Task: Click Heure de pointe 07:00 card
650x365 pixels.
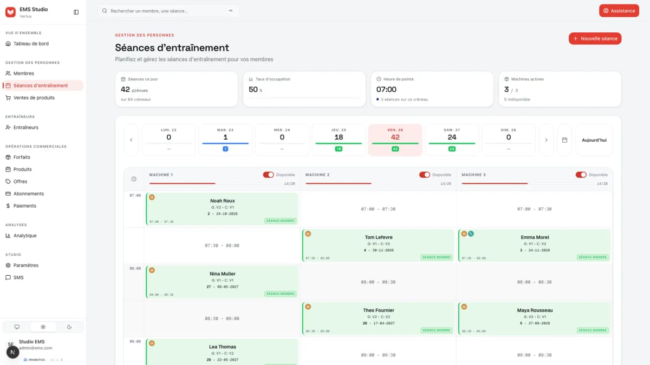Action: (x=432, y=89)
